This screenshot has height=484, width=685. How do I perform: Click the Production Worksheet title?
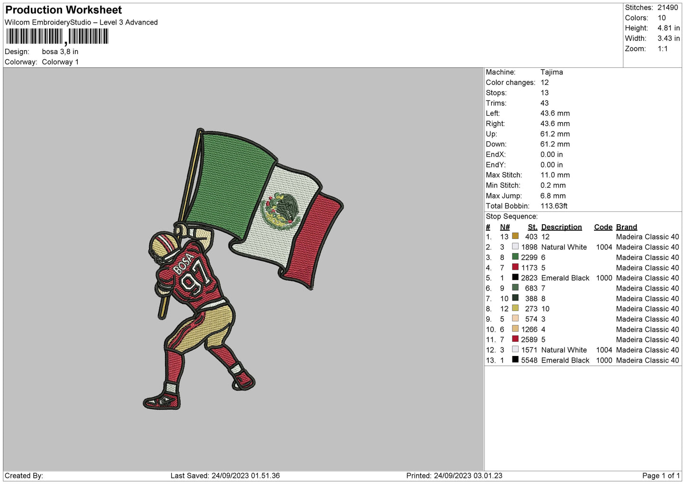click(x=64, y=10)
